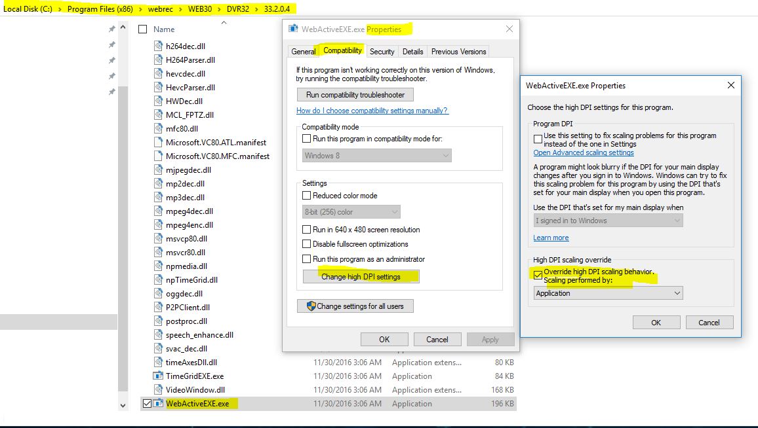Click Cancel in the high DPI settings dialog
The image size is (758, 428).
[x=709, y=323]
